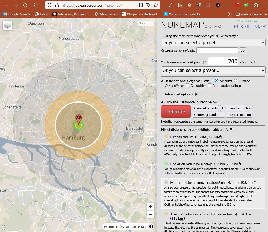The height and width of the screenshot is (232, 268).
Task: Open the browser home page
Action: tap(35, 5)
